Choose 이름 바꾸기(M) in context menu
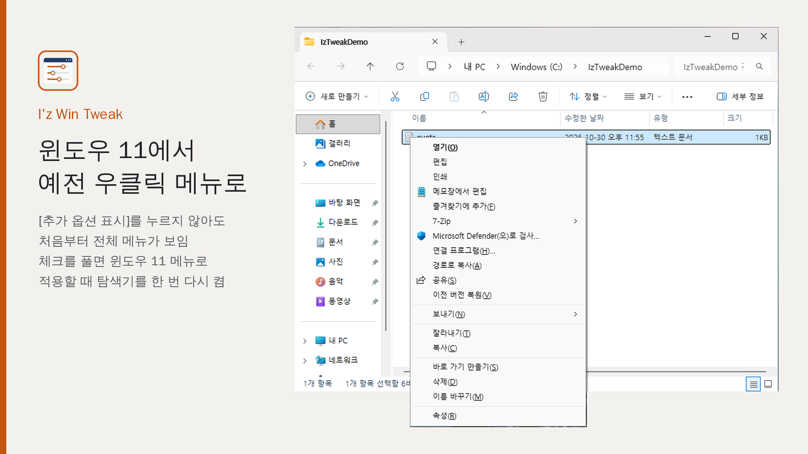The image size is (808, 454). tap(498, 396)
